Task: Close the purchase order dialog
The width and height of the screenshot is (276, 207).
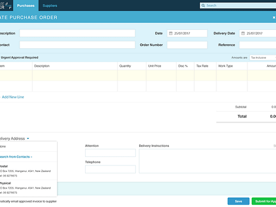Action: pyautogui.click(x=274, y=17)
